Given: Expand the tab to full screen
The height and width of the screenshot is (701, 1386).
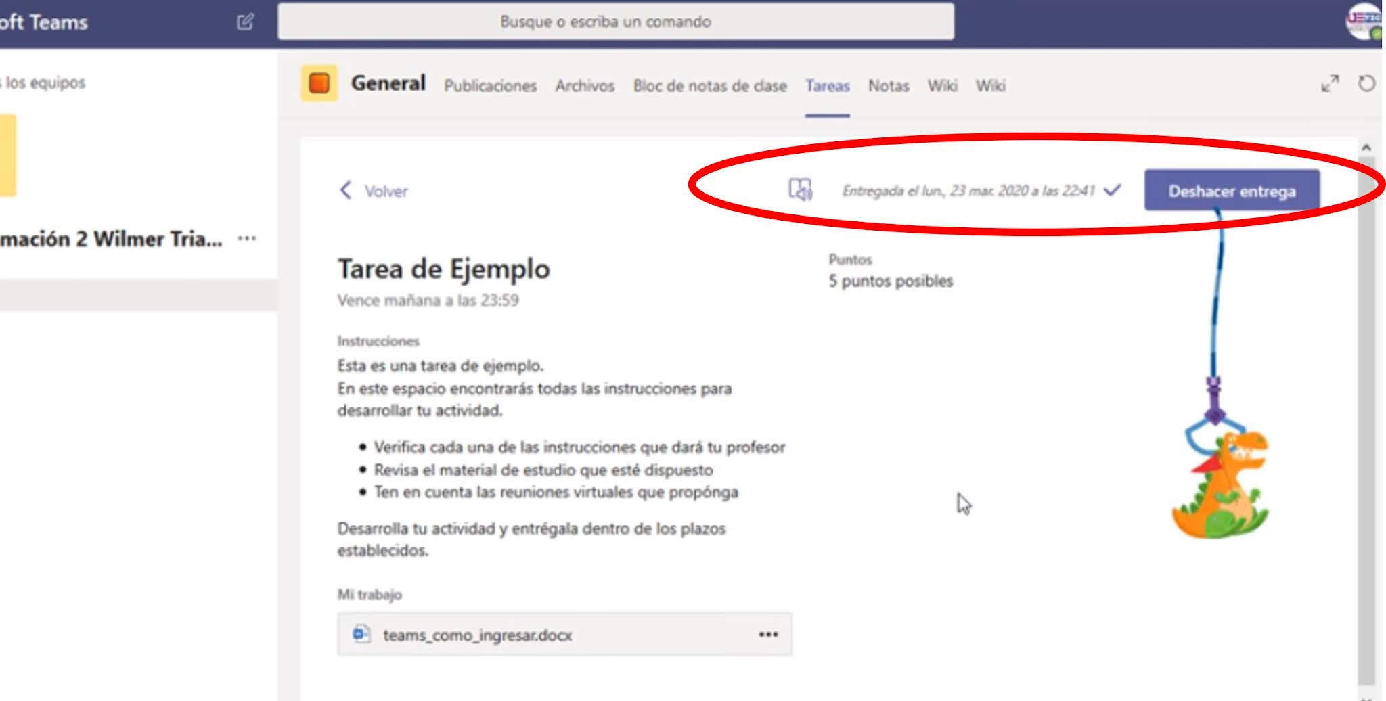Looking at the screenshot, I should pyautogui.click(x=1330, y=84).
